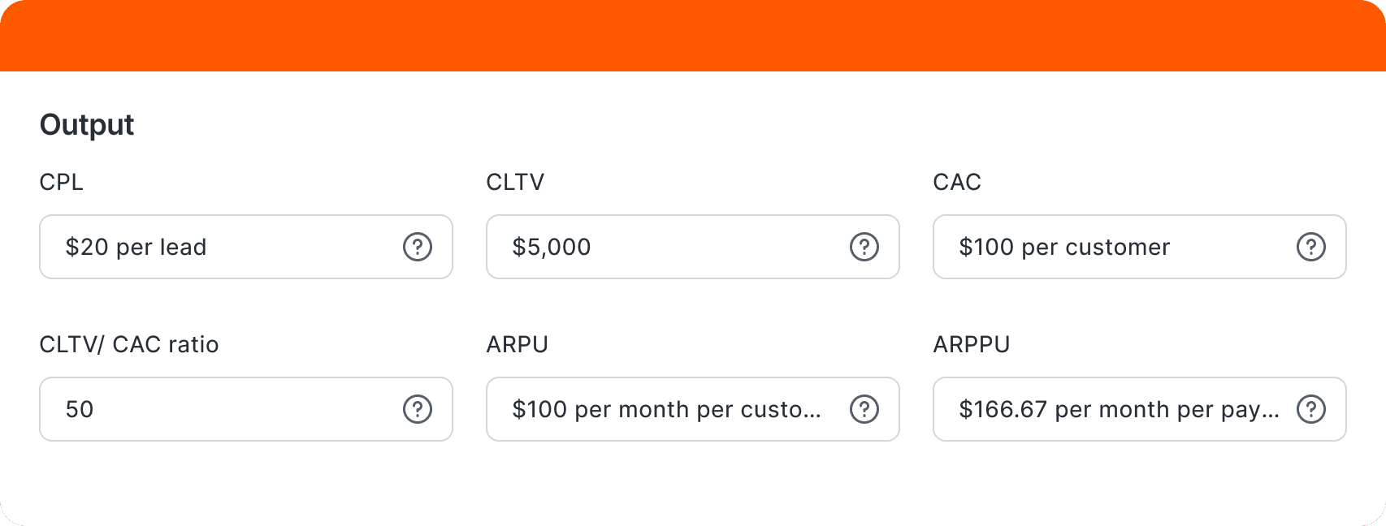This screenshot has height=526, width=1386.
Task: Show help for CLTV/ CAC ratio
Action: point(418,409)
